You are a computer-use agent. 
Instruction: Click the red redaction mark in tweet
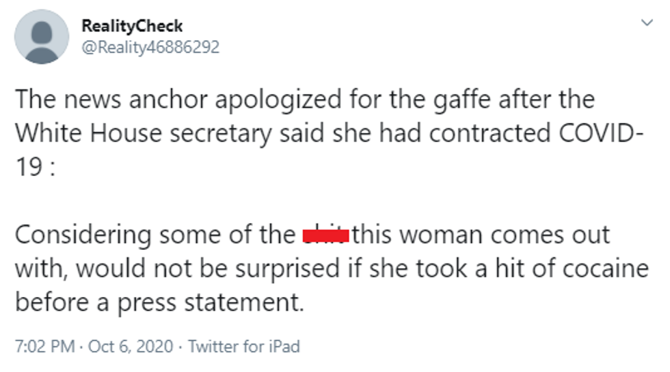tap(326, 235)
